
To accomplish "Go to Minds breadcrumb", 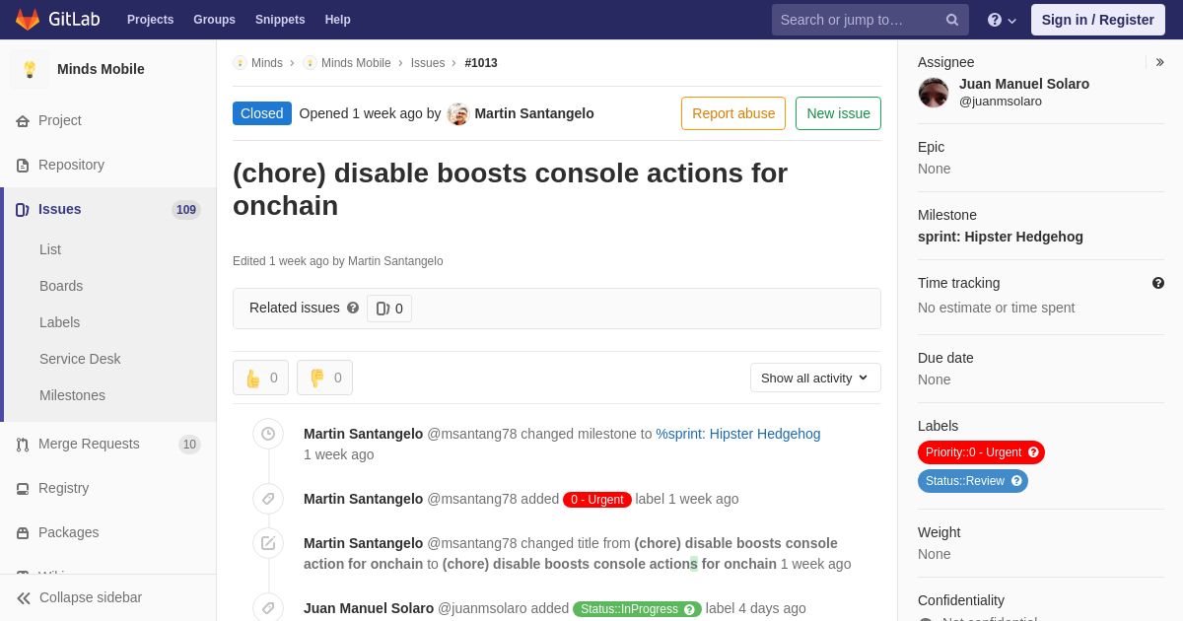I will (267, 63).
